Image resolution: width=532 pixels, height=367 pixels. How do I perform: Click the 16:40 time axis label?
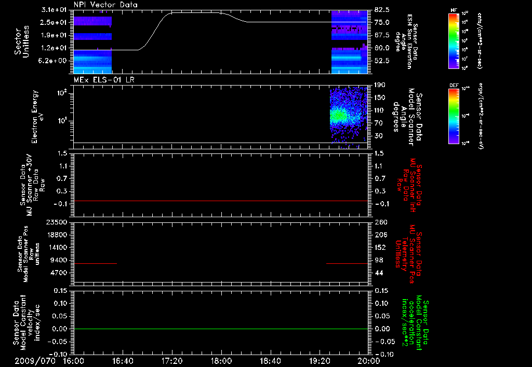tap(123, 361)
